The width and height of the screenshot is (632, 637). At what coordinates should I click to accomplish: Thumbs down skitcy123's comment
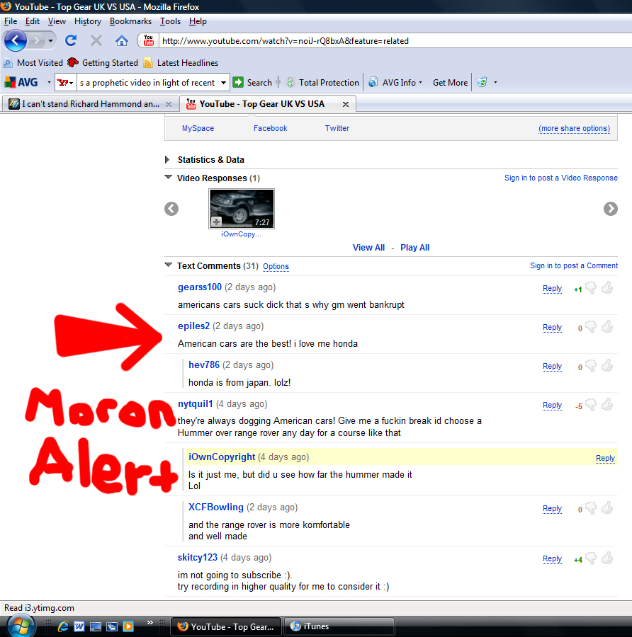(591, 558)
